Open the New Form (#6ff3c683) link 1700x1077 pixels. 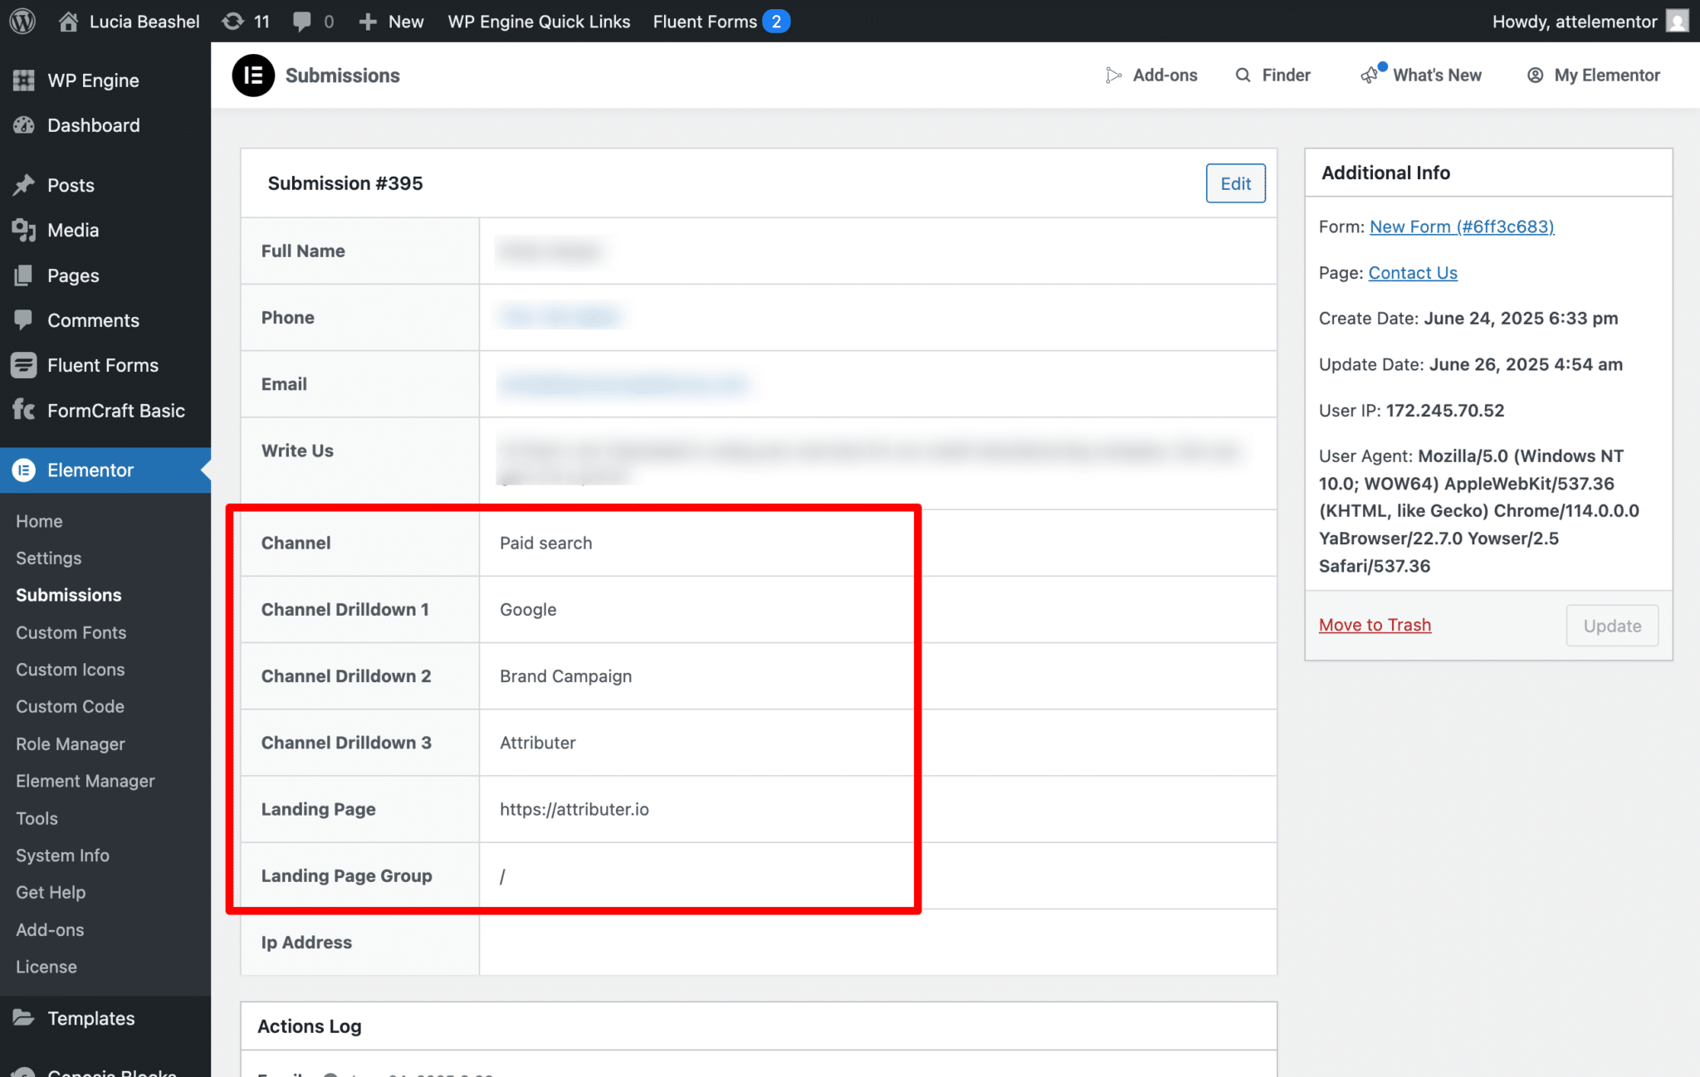(x=1462, y=227)
